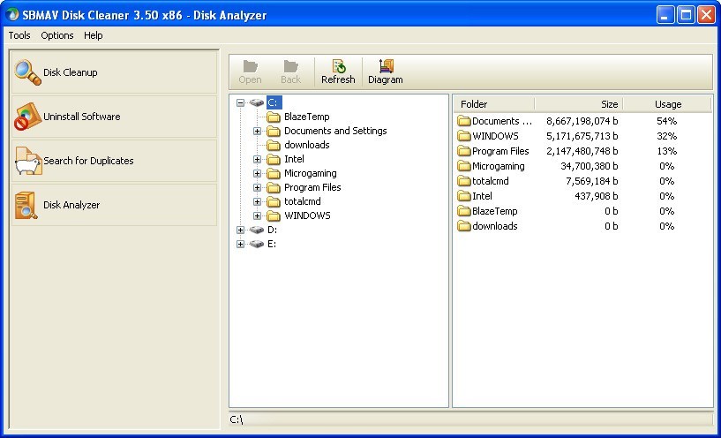Sort by the Folder column header
Image resolution: width=721 pixels, height=438 pixels.
point(494,104)
